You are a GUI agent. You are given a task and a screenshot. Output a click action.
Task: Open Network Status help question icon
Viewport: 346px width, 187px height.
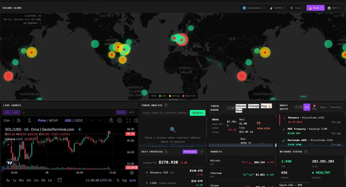tap(306, 152)
